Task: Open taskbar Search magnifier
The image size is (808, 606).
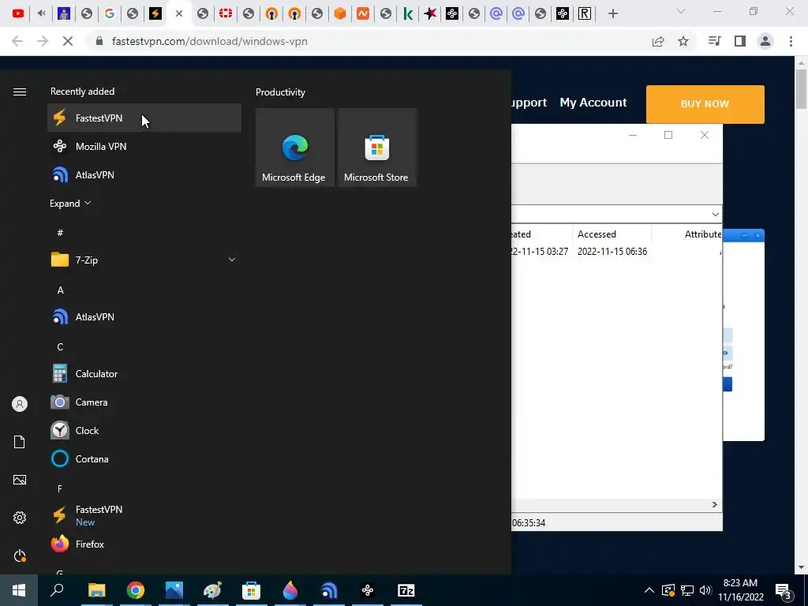Action: (x=57, y=590)
